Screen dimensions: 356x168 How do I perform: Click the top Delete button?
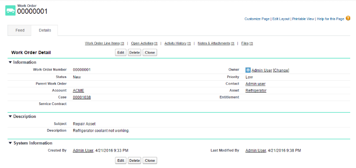coord(134,52)
